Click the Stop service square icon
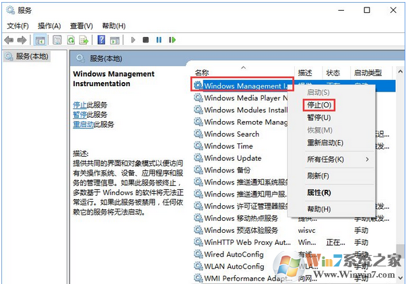This screenshot has height=284, width=406. tap(146, 40)
